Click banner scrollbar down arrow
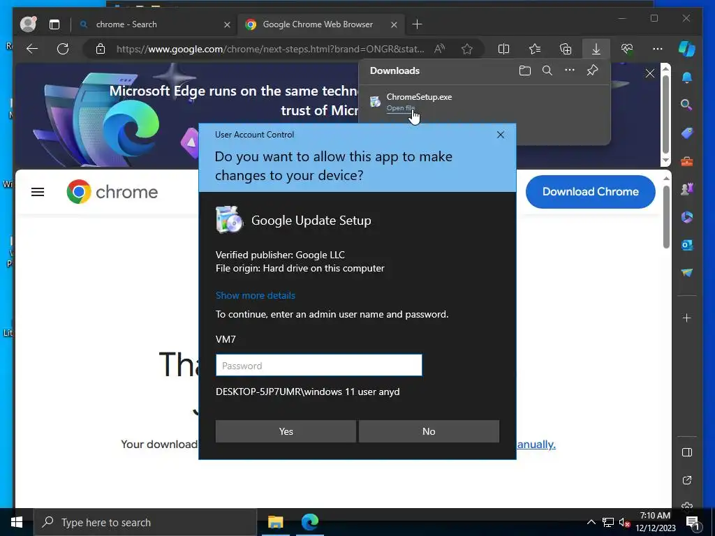Viewport: 715px width, 536px height. (x=665, y=161)
